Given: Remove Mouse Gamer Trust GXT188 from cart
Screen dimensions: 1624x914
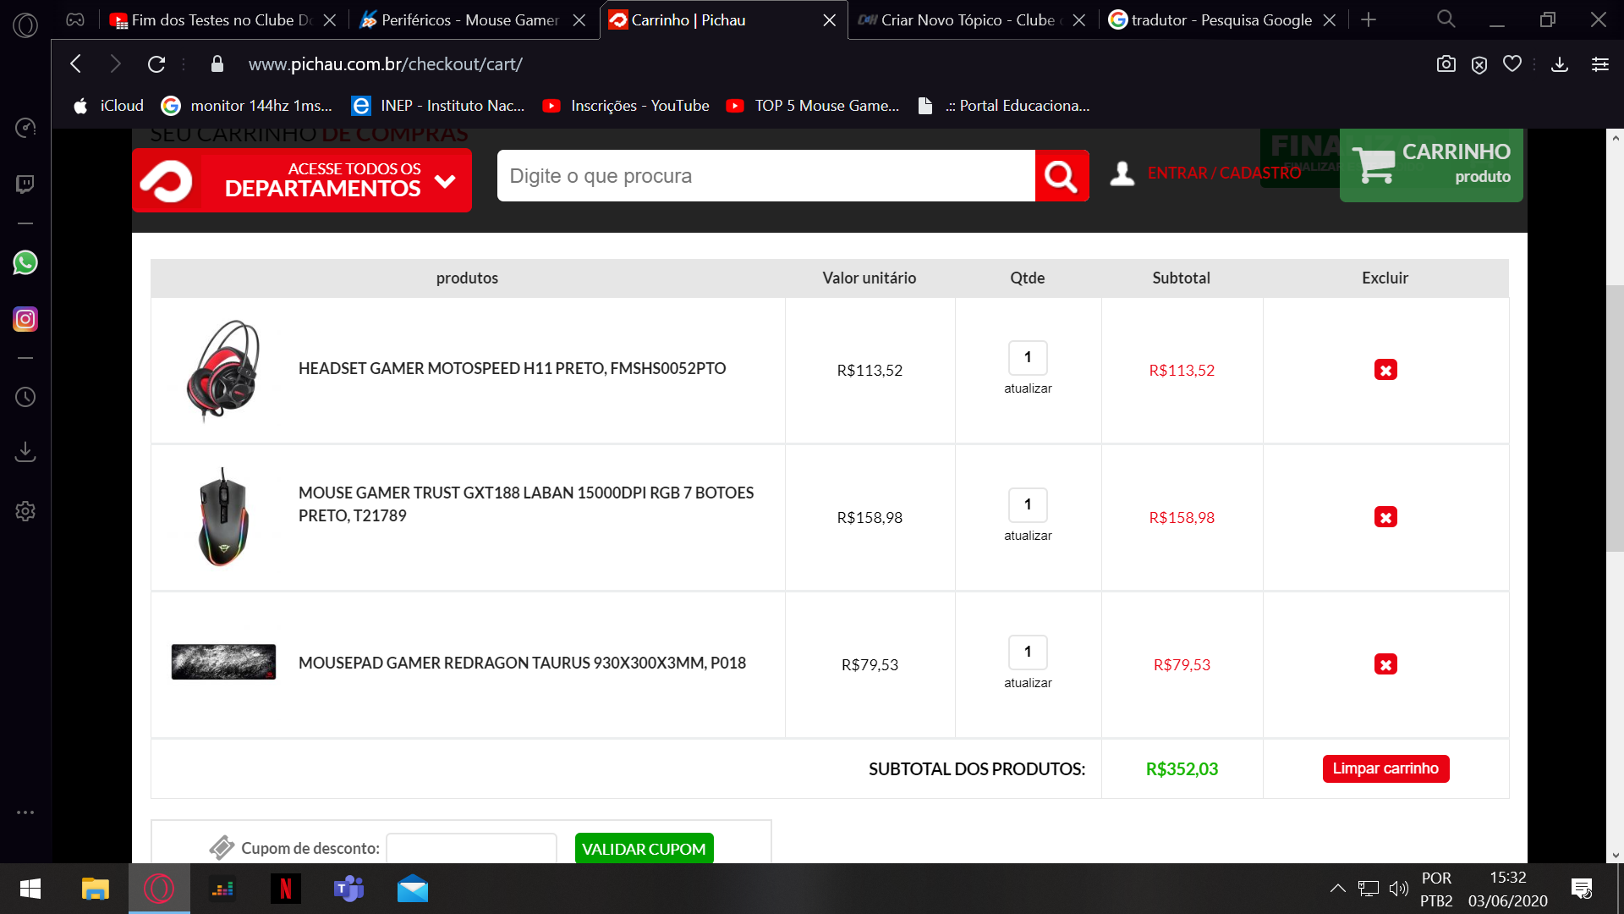Looking at the screenshot, I should (1385, 517).
